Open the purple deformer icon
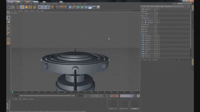The image size is (200, 112). coord(86,7)
